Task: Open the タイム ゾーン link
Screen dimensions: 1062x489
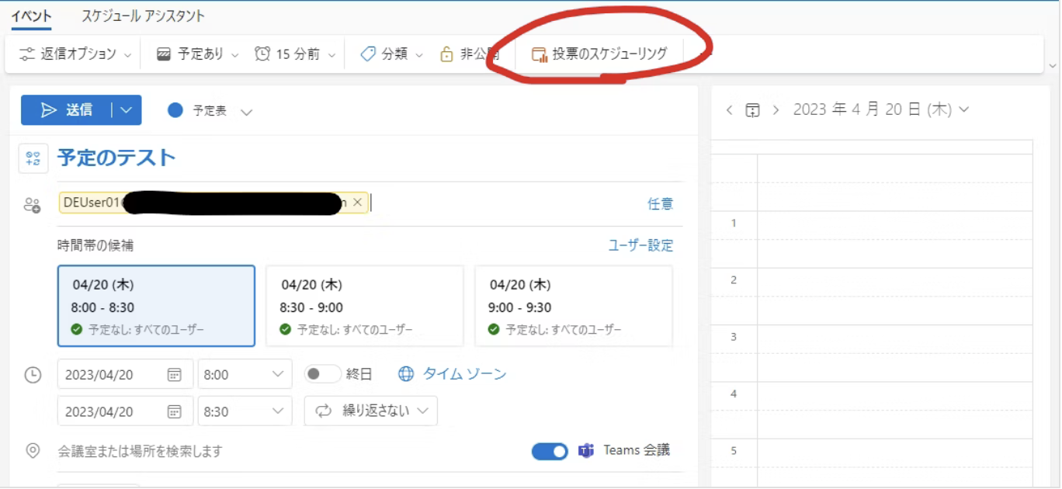Action: pos(463,374)
